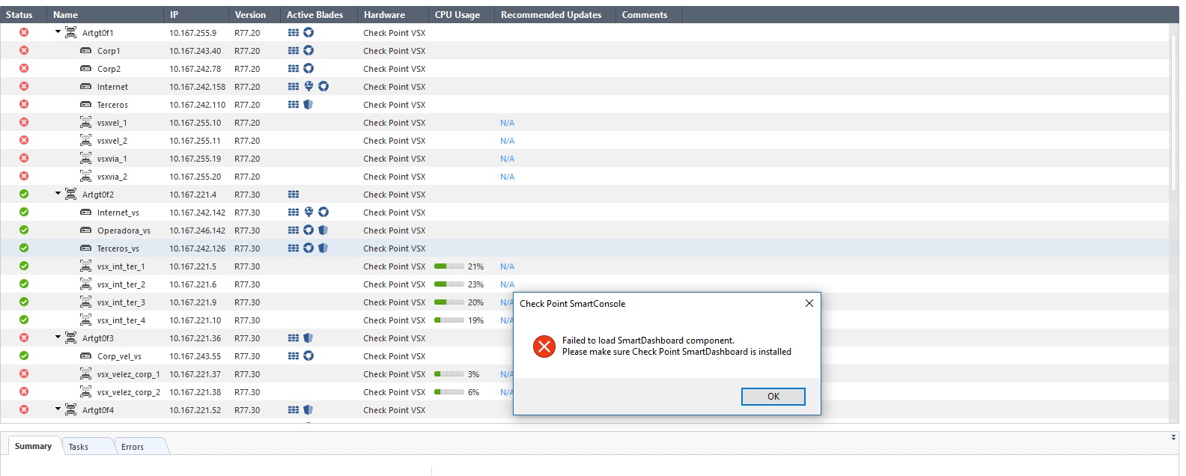This screenshot has width=1186, height=476.
Task: Sort by the Name column header
Action: (105, 14)
